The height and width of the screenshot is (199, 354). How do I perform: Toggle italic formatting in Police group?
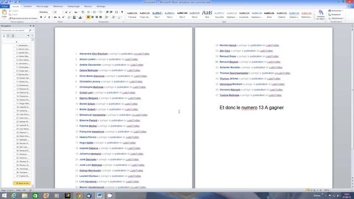click(x=45, y=17)
